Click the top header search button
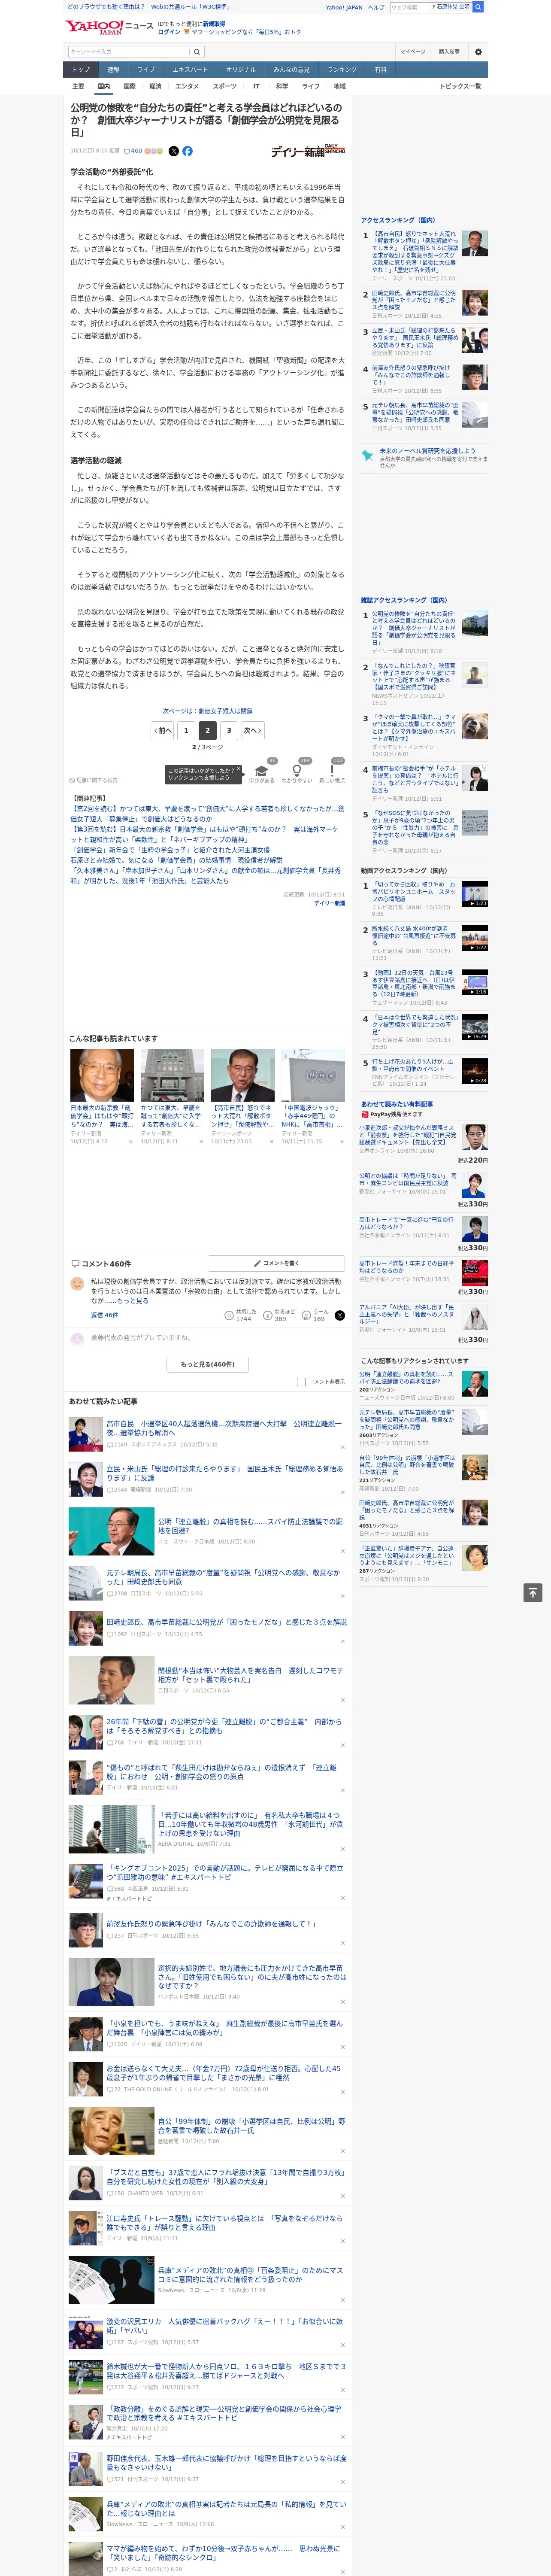This screenshot has width=551, height=2576. click(478, 7)
